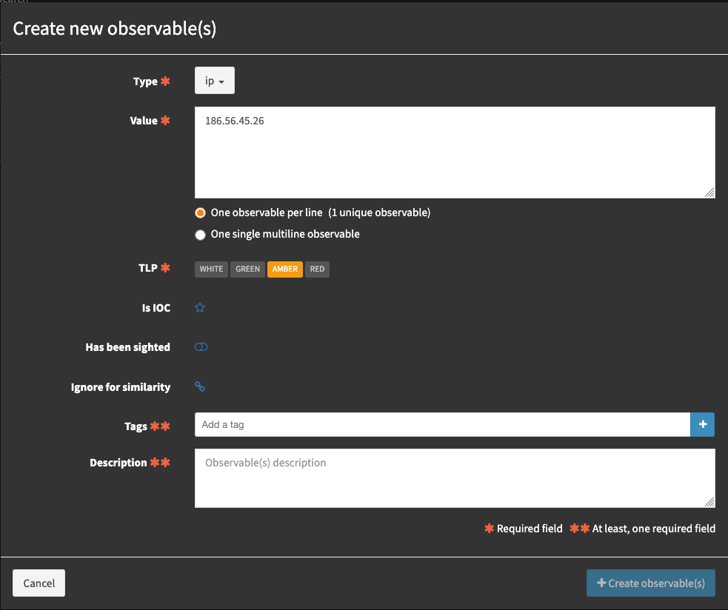Open the Type dropdown showing ip

[x=214, y=81]
